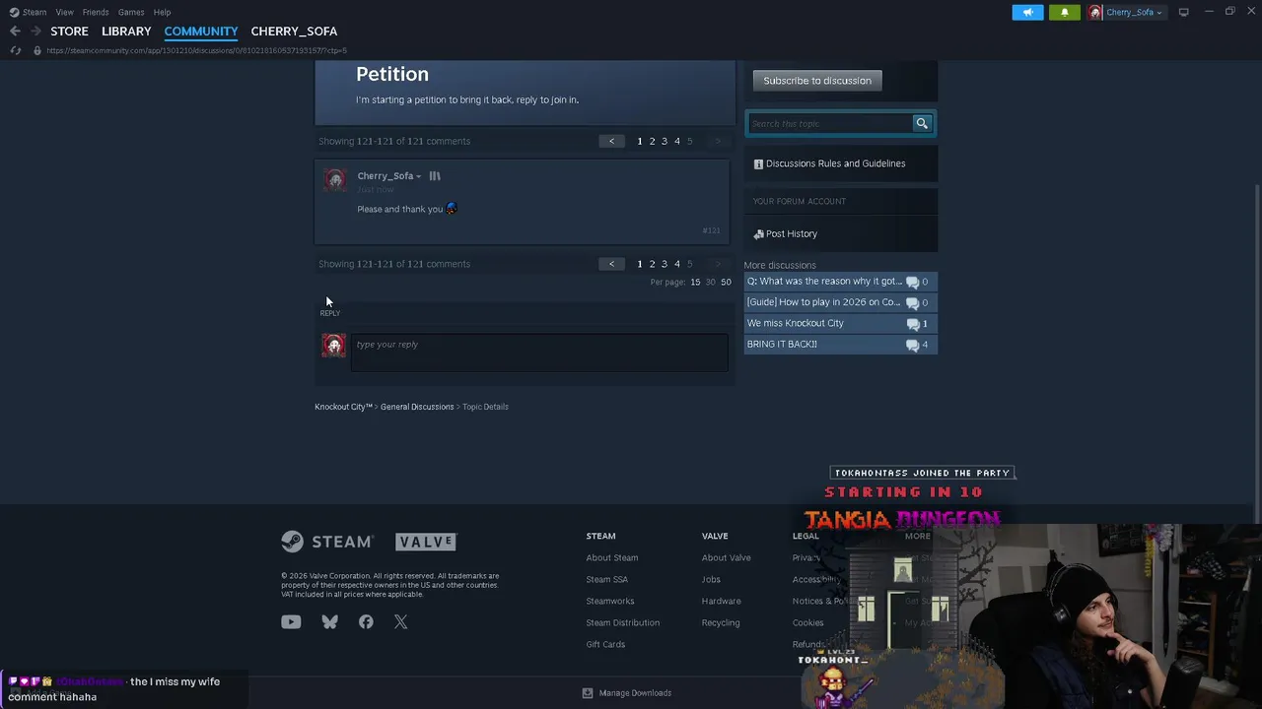1262x709 pixels.
Task: Switch to Big Picture mode icon
Action: [1183, 12]
